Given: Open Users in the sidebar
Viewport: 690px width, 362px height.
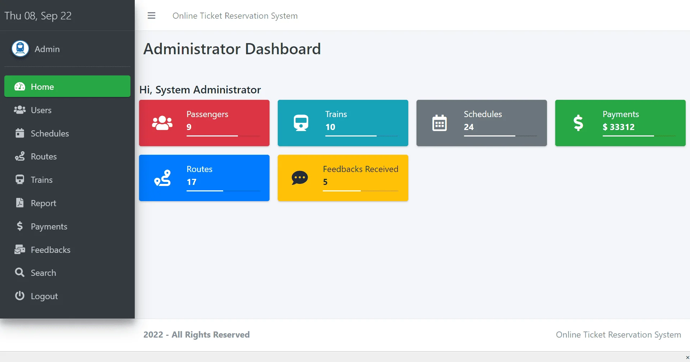Looking at the screenshot, I should click(x=41, y=110).
